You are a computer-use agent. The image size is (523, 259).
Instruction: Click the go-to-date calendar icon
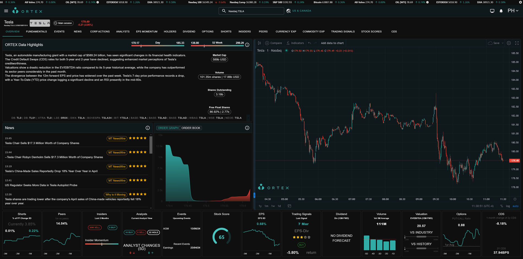[x=289, y=206]
